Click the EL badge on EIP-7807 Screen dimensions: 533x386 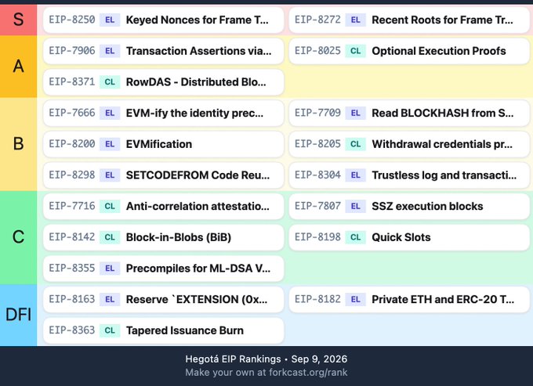356,207
